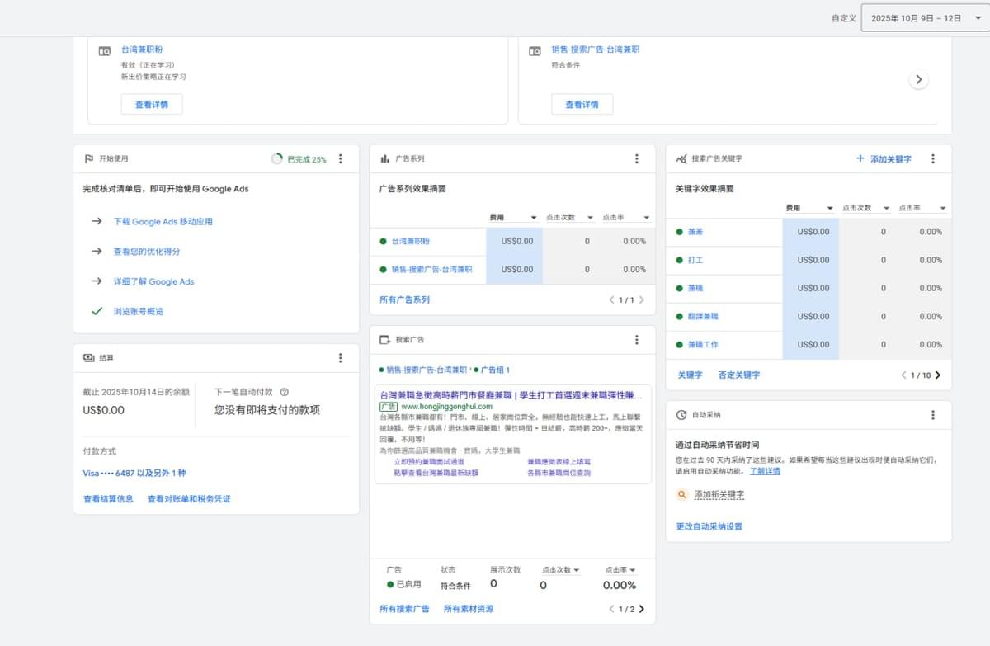Go to next page of keywords list
Viewport: 990px width, 646px height.
click(x=938, y=375)
